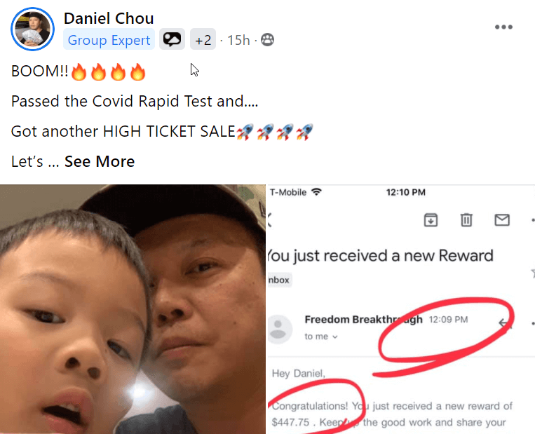Open the 15h post timestamp
Image resolution: width=535 pixels, height=434 pixels.
click(238, 40)
